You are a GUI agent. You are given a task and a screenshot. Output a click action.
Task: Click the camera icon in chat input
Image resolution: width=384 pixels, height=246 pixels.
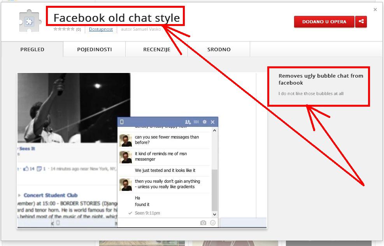[203, 223]
